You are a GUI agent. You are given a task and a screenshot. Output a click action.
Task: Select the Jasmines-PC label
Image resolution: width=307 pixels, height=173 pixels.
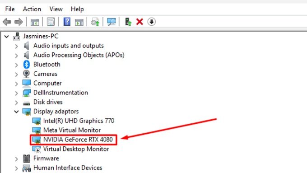(41, 36)
